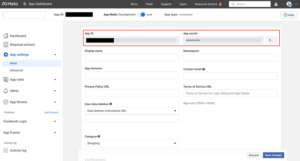Screen dimensions: 300x161
Task: Click the Required actions checklist icon
Action: pos(6,44)
